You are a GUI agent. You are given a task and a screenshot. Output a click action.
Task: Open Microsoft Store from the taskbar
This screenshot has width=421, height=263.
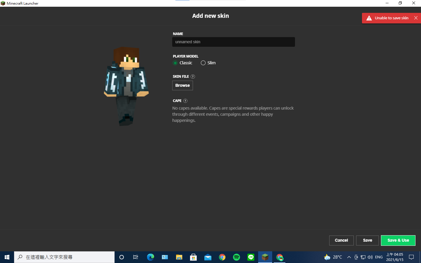[193, 257]
